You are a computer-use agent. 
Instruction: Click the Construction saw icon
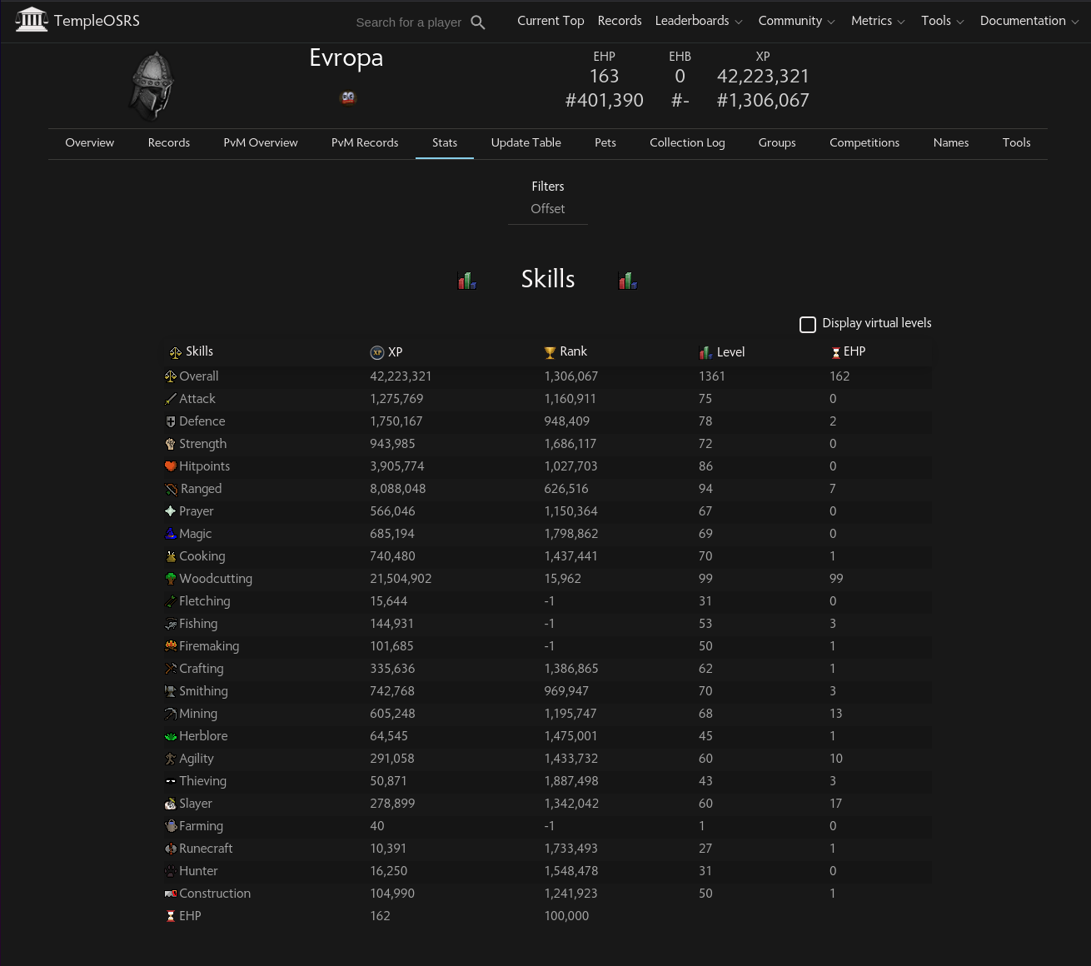pos(171,894)
